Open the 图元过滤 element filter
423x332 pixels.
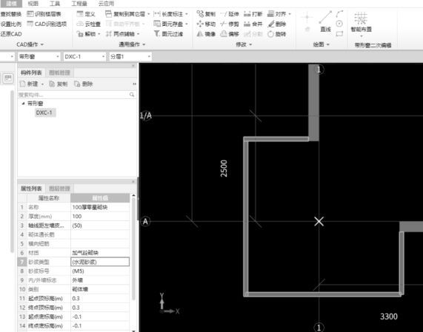coord(168,34)
